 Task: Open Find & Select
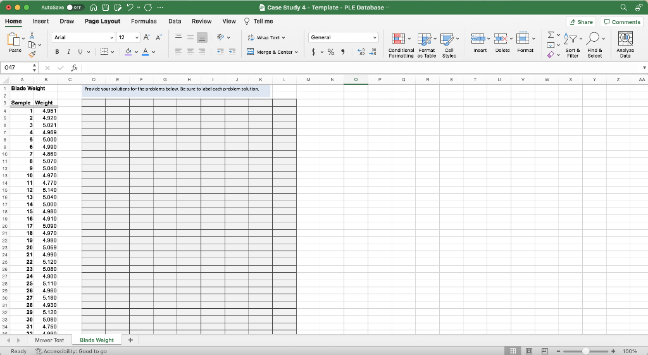coord(595,45)
